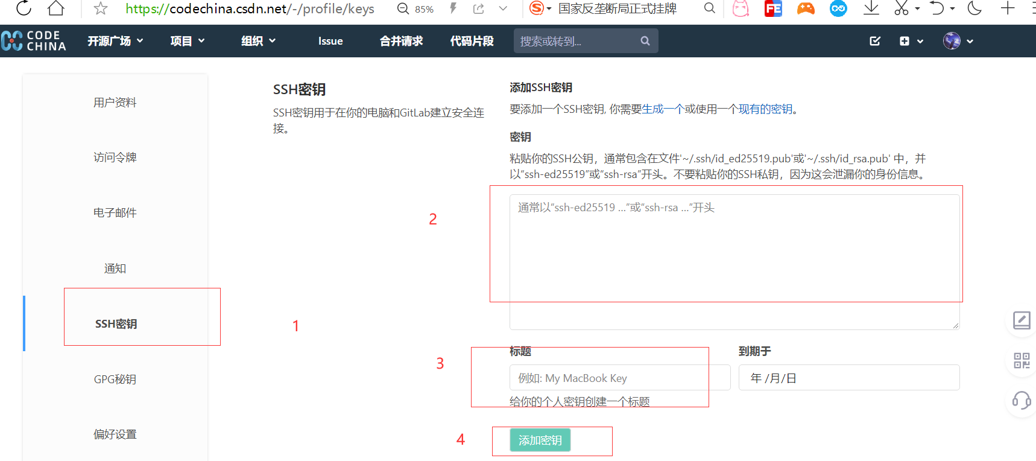Grab the textarea resize handle corner
Viewport: 1036px width, 461px height.
pyautogui.click(x=956, y=326)
